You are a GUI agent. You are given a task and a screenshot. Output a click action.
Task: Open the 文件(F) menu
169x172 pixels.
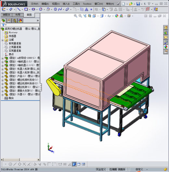(34, 4)
